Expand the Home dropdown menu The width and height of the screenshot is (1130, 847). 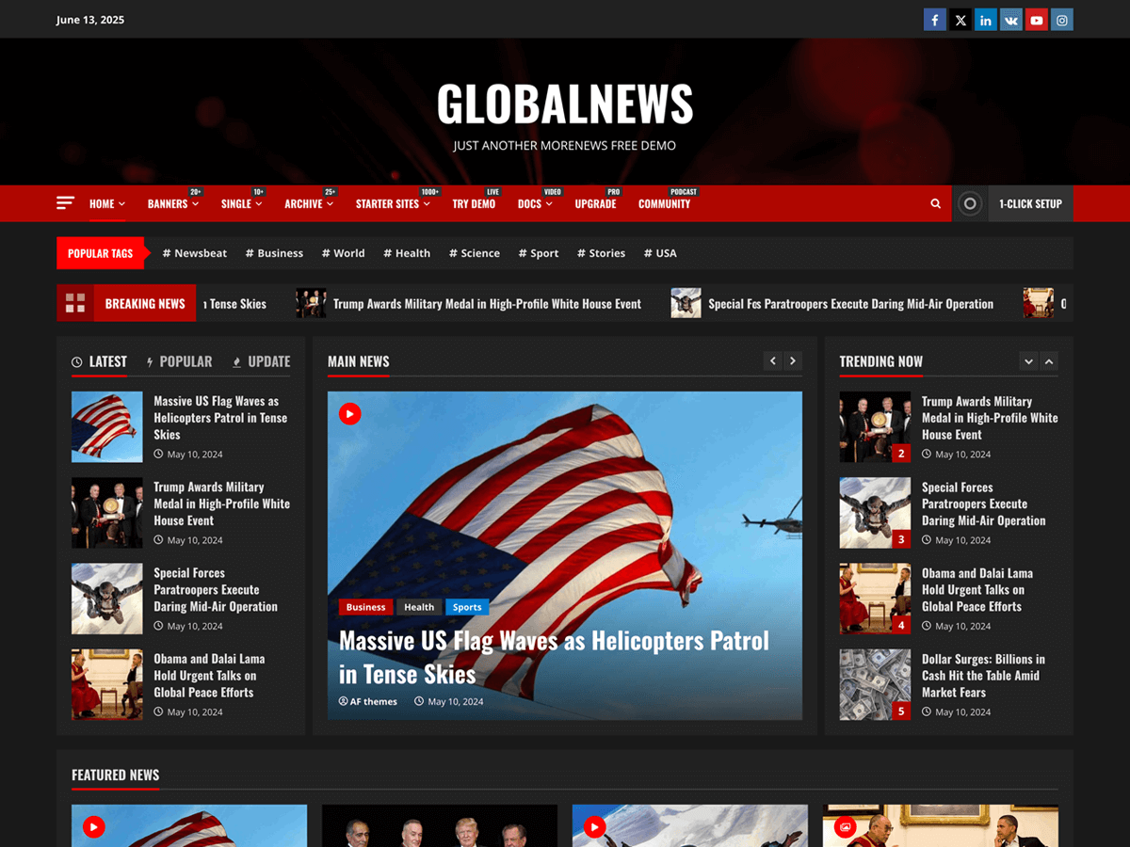coord(106,203)
